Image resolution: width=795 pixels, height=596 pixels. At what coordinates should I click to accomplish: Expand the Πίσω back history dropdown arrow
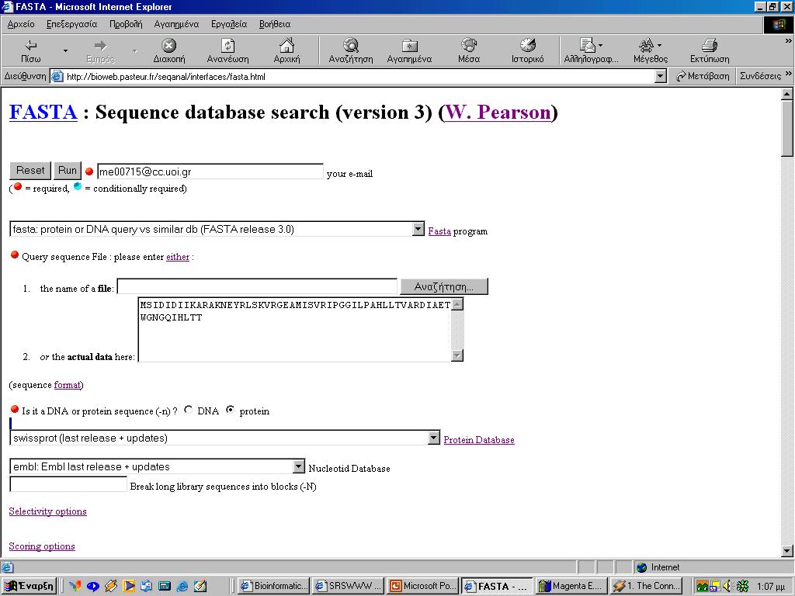65,50
